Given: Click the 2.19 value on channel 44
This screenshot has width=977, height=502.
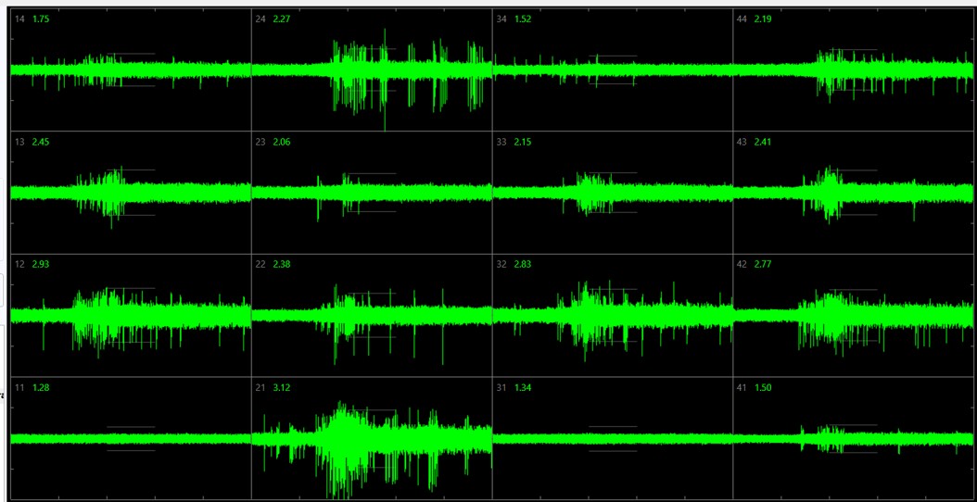Looking at the screenshot, I should pyautogui.click(x=763, y=19).
